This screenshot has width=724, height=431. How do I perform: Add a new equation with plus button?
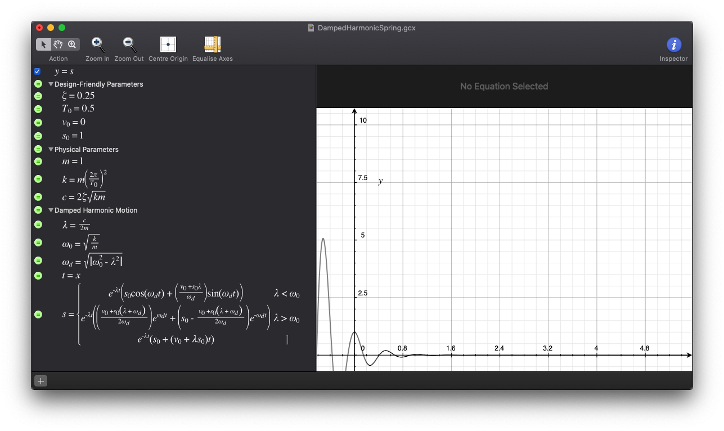pyautogui.click(x=41, y=381)
